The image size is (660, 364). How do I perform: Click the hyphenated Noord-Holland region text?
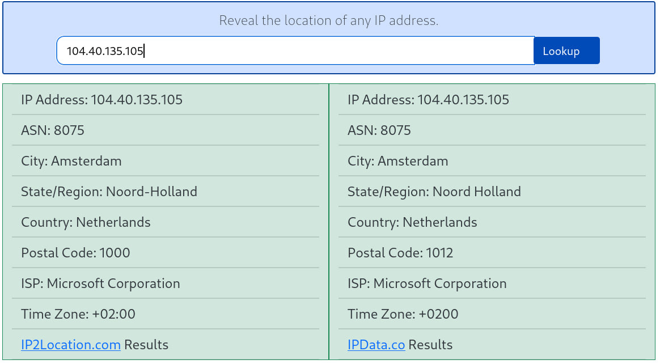click(x=151, y=192)
